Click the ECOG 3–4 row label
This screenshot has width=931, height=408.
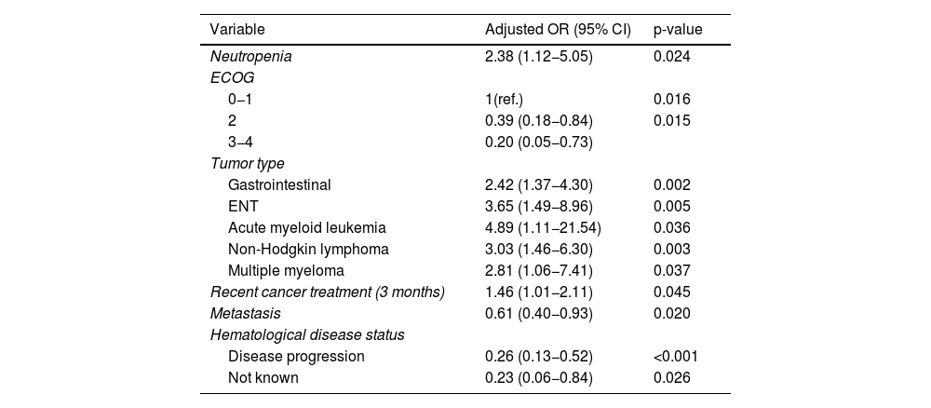point(240,143)
